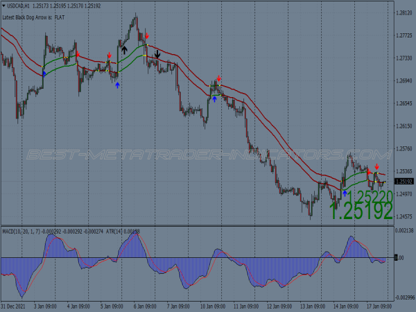Click the '4 Jan 09:00' time label

click(x=78, y=306)
